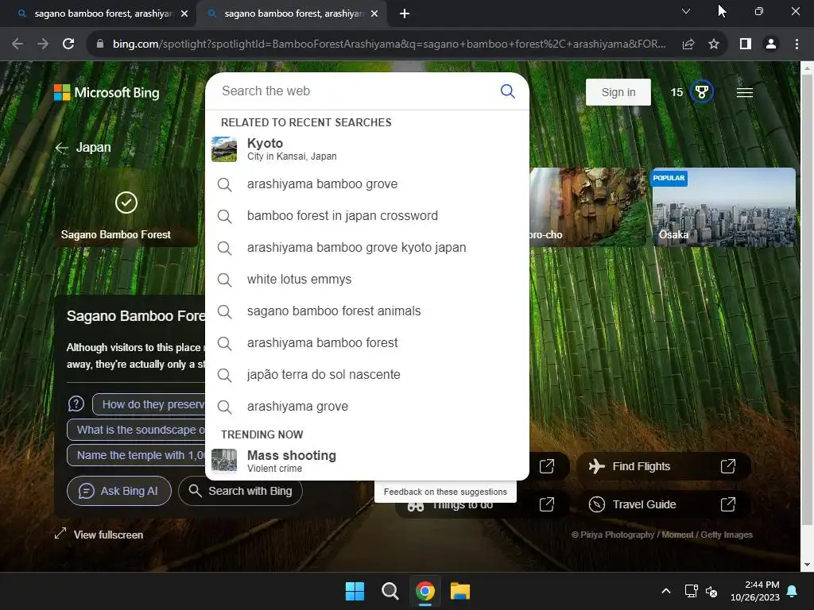This screenshot has width=814, height=610.
Task: Open File Explorer from taskbar
Action: tap(460, 591)
